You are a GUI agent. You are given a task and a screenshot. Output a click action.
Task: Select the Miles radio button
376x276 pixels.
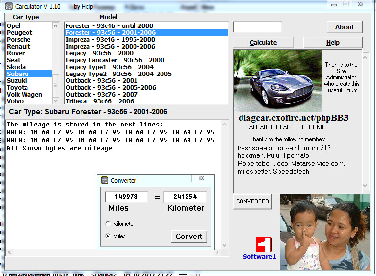pyautogui.click(x=108, y=236)
